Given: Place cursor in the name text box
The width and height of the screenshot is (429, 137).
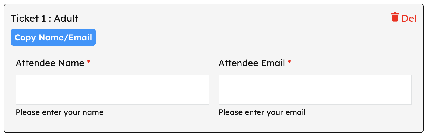Looking at the screenshot, I should [112, 90].
